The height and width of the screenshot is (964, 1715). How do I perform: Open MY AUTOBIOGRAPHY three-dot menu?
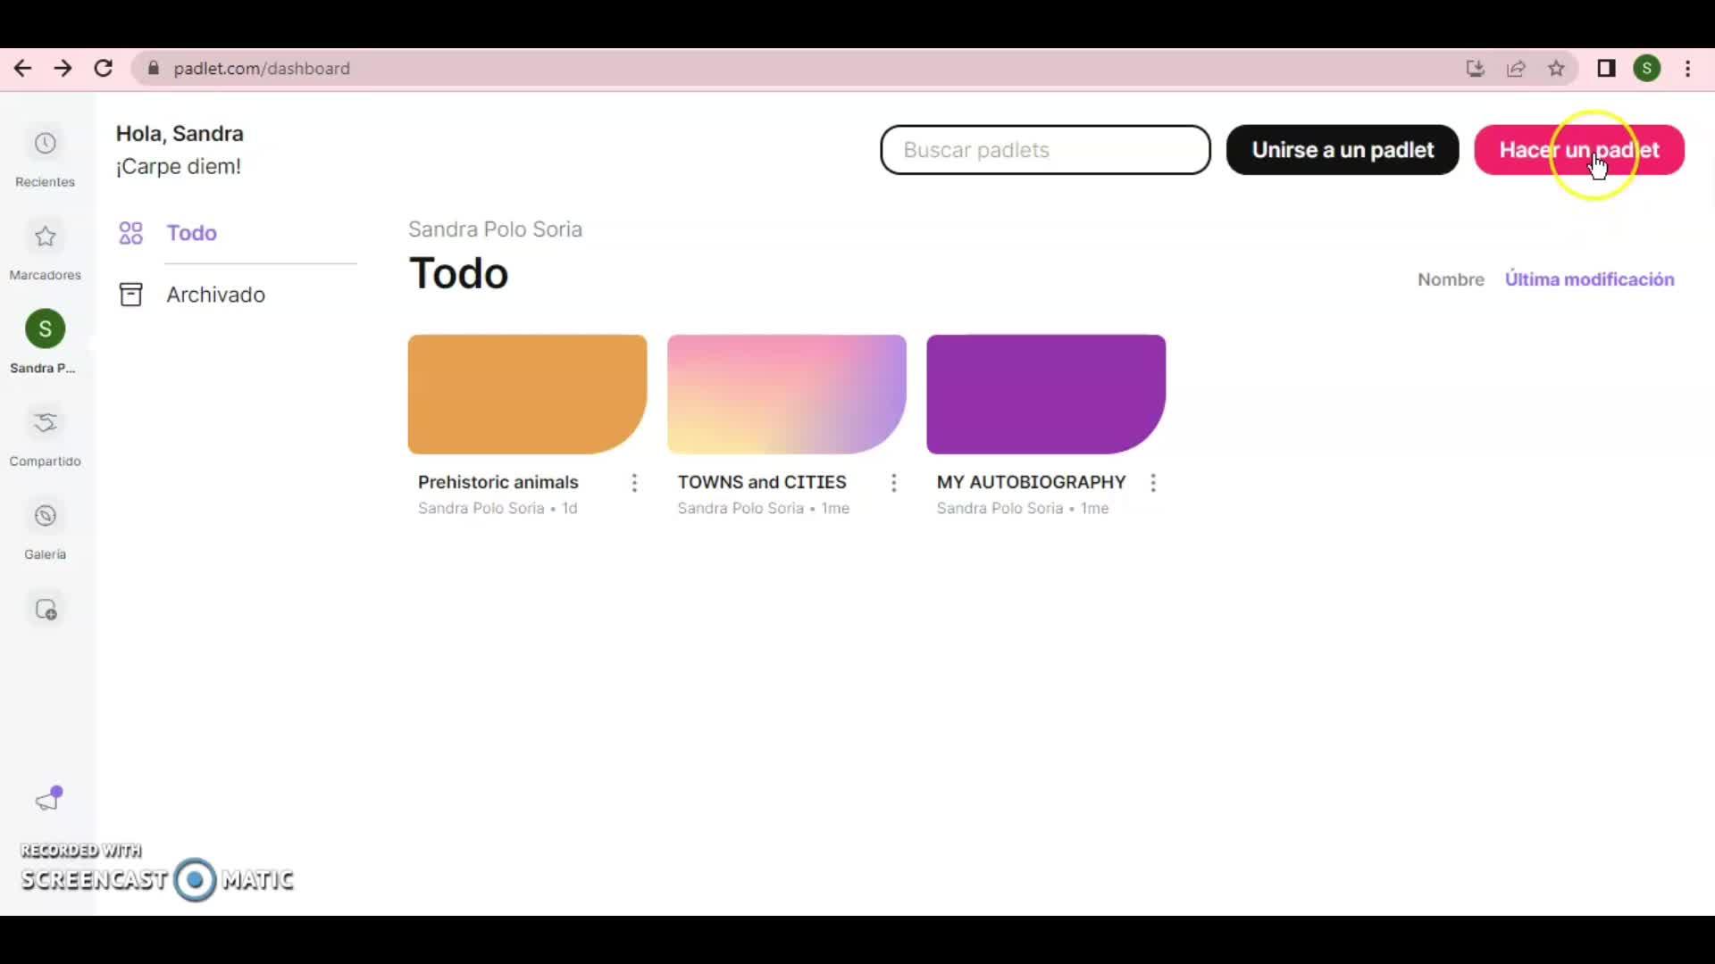pyautogui.click(x=1153, y=483)
